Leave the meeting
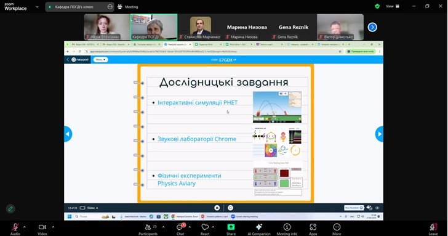The width and height of the screenshot is (448, 236). [433, 229]
